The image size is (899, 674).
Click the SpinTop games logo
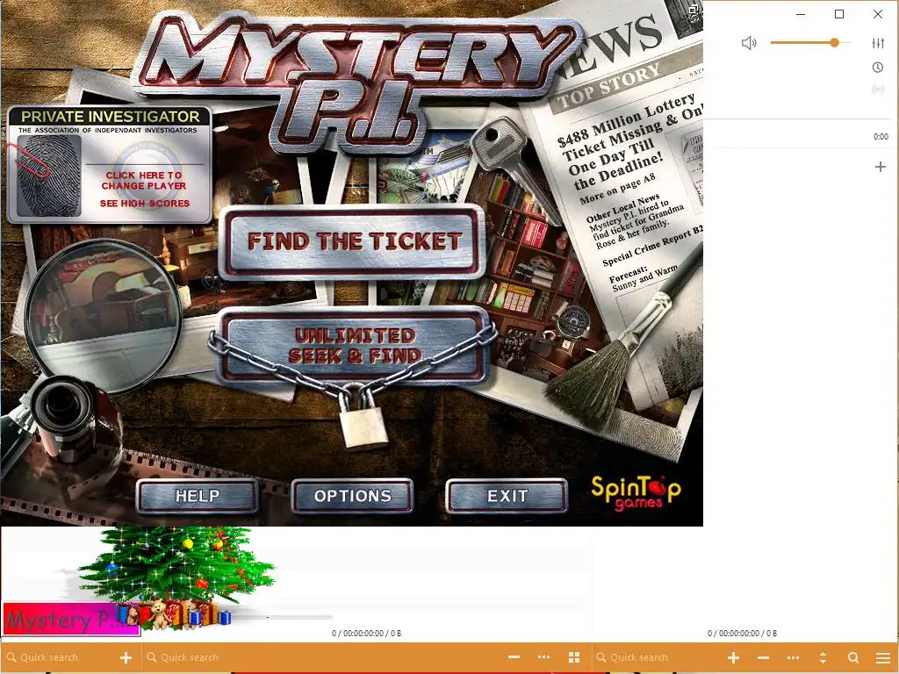point(636,493)
